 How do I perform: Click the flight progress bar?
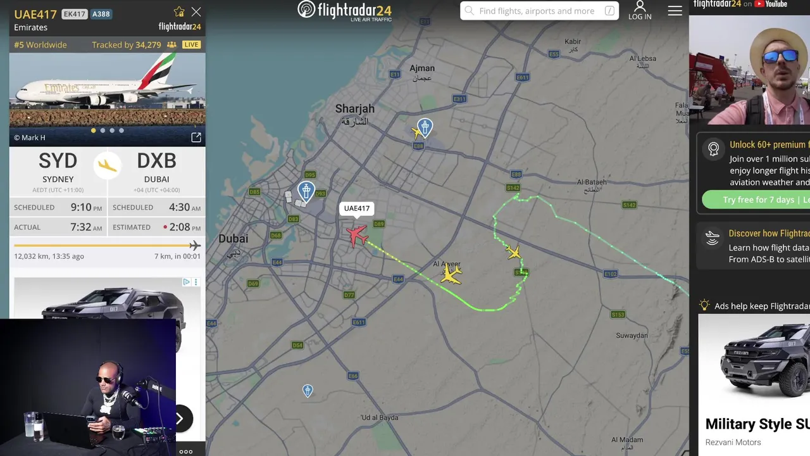(107, 245)
